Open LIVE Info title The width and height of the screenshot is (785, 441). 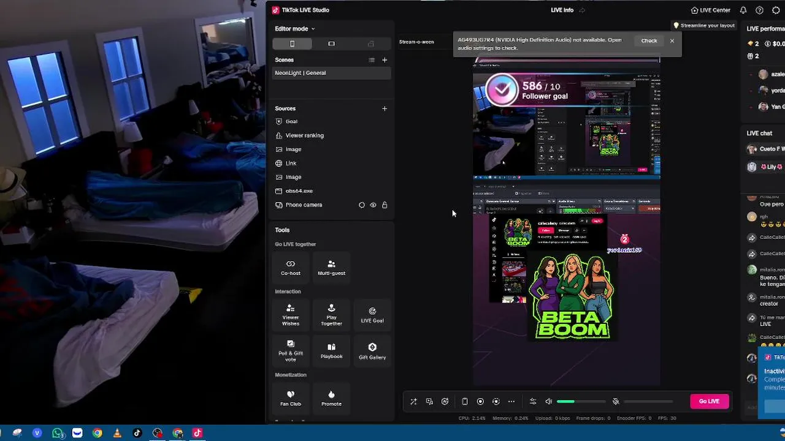pyautogui.click(x=562, y=10)
